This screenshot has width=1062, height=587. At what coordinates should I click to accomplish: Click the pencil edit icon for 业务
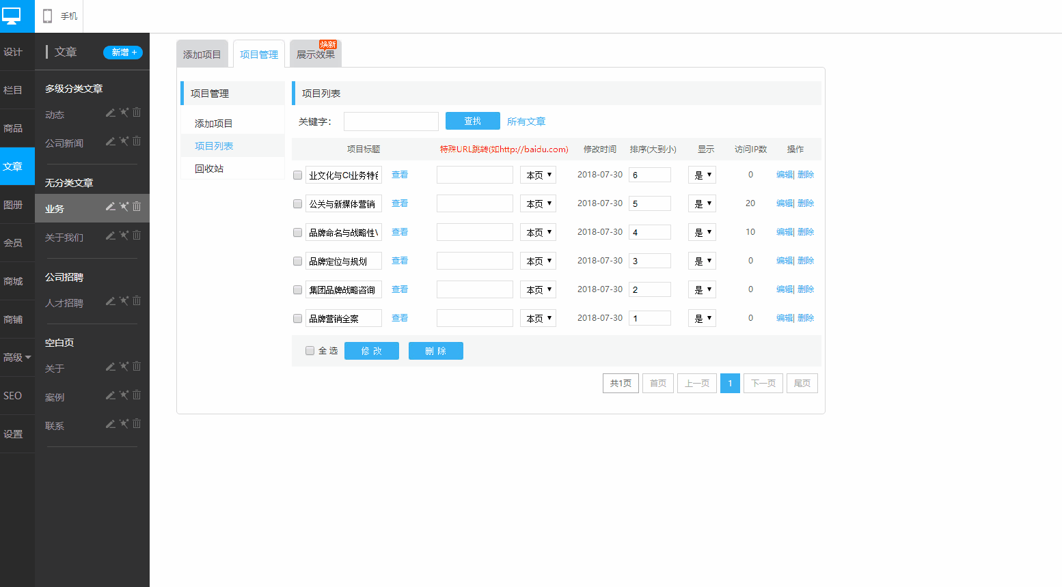pyautogui.click(x=110, y=207)
